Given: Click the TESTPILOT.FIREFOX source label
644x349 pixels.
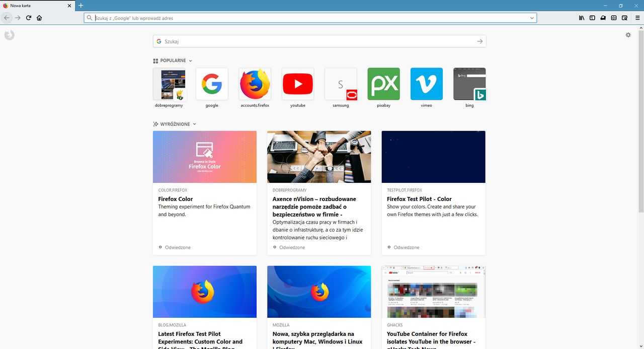Looking at the screenshot, I should 405,190.
